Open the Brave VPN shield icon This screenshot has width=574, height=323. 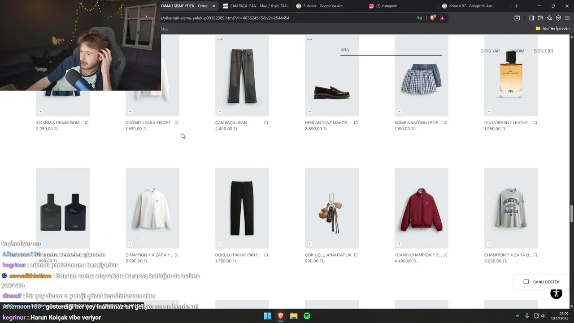558,18
